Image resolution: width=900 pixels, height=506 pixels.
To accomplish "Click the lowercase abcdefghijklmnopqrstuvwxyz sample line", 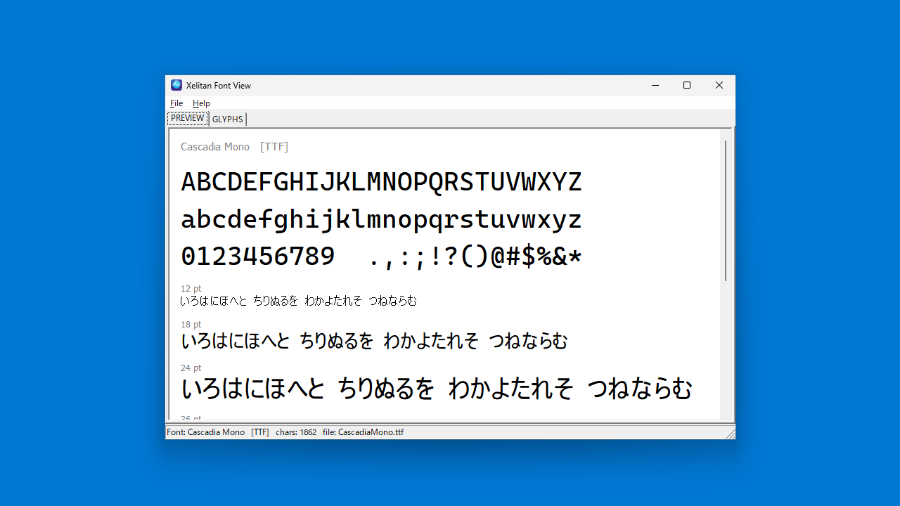I will (381, 220).
